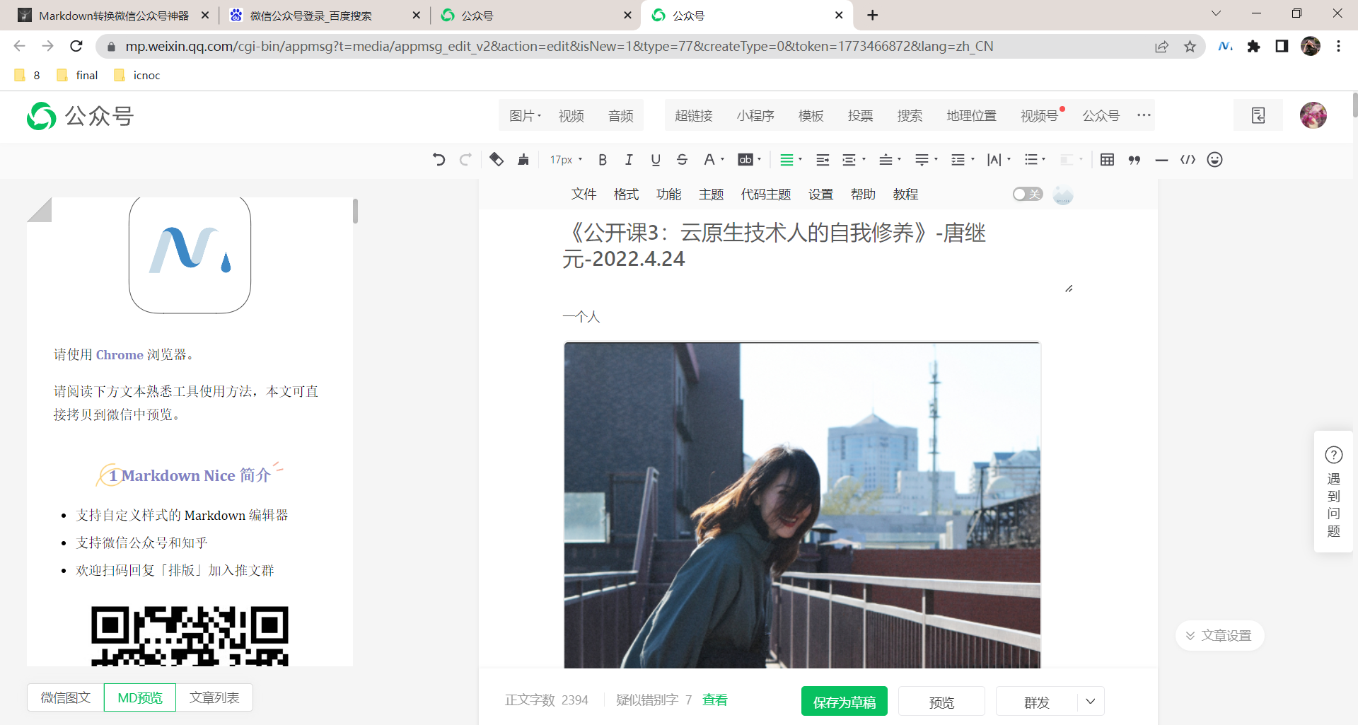The width and height of the screenshot is (1358, 725).
Task: Open the account avatar in the header
Action: point(1313,115)
